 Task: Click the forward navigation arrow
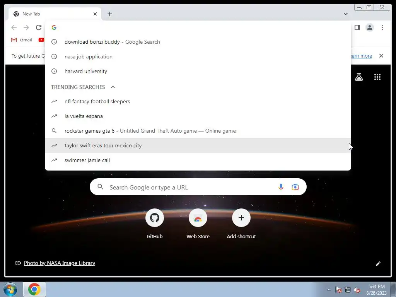pos(26,27)
